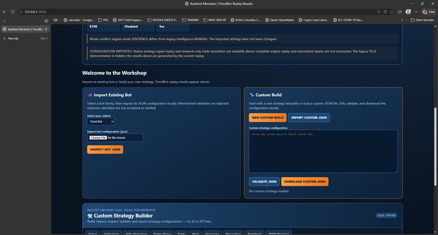Click the Choose File button
Image resolution: width=438 pixels, height=235 pixels.
click(x=98, y=138)
